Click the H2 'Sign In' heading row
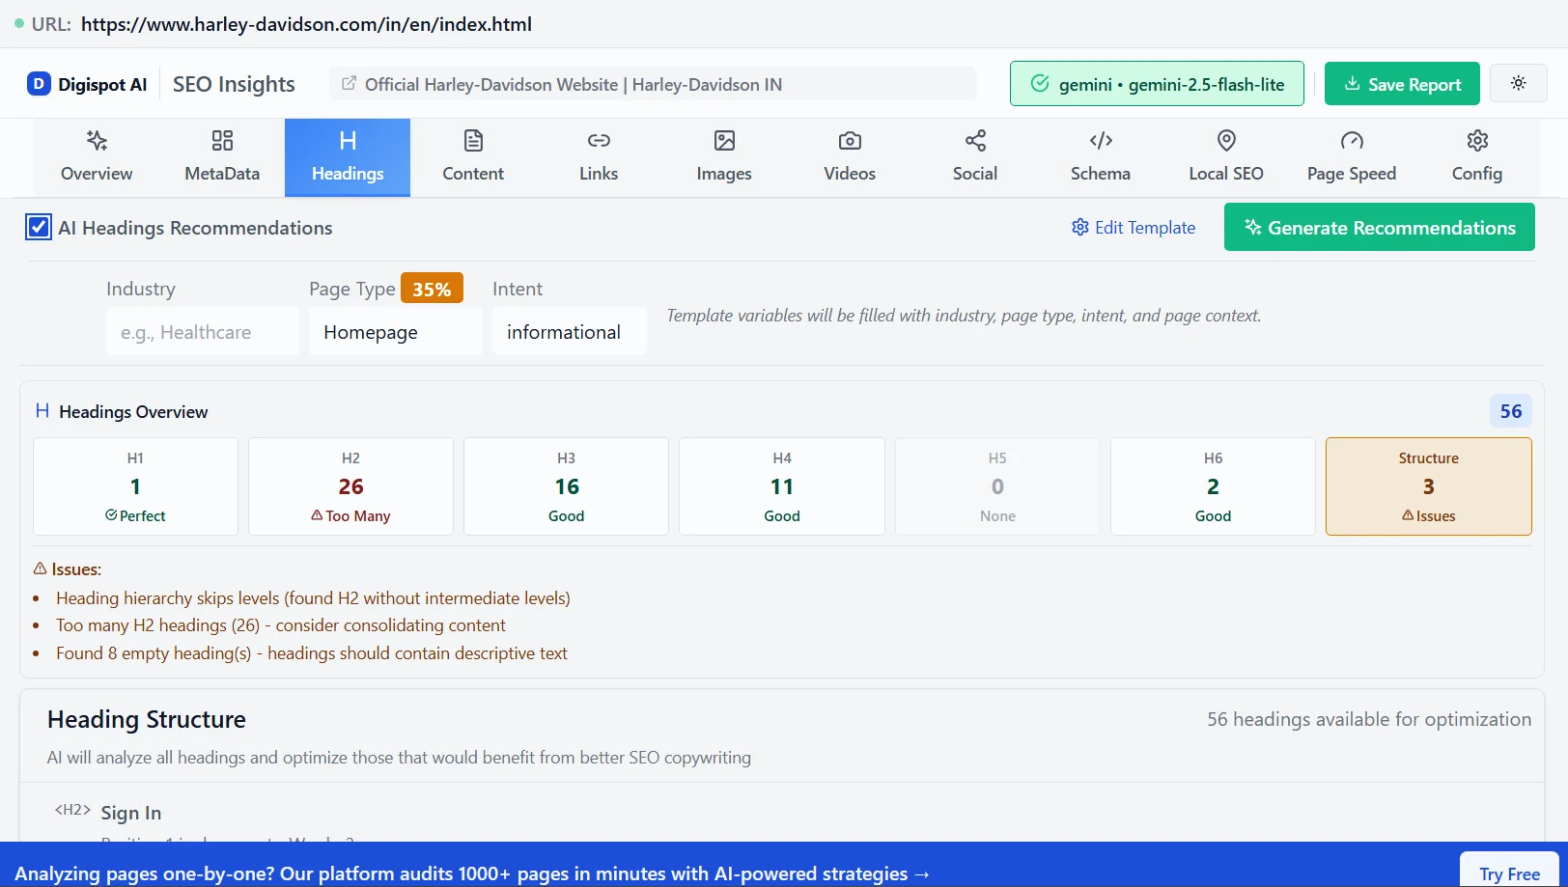 click(x=782, y=813)
